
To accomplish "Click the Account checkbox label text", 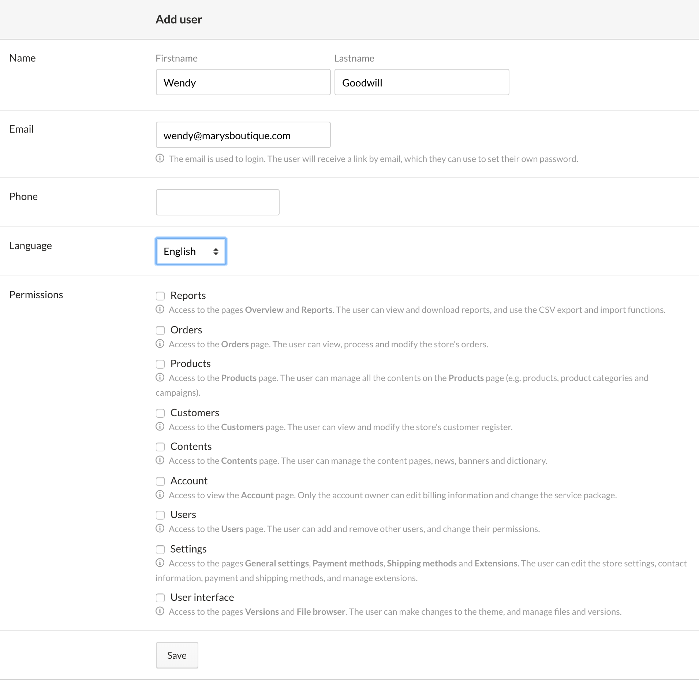I will click(x=189, y=481).
